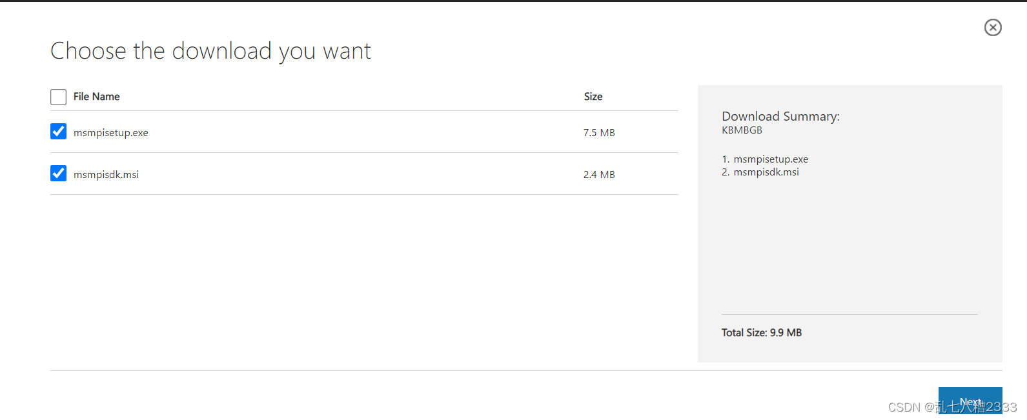Viewport: 1027px width, 420px height.
Task: Select the msmpisdk.msi file name label
Action: tap(106, 175)
